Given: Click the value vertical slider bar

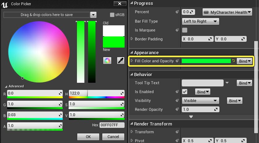Looking at the screenshot, I should 92,52.
